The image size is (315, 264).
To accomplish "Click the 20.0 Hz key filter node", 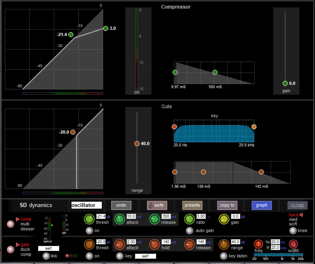I will pyautogui.click(x=174, y=127).
